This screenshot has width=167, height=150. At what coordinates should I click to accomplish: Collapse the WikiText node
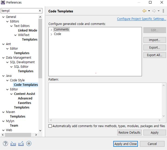[x=15, y=35]
